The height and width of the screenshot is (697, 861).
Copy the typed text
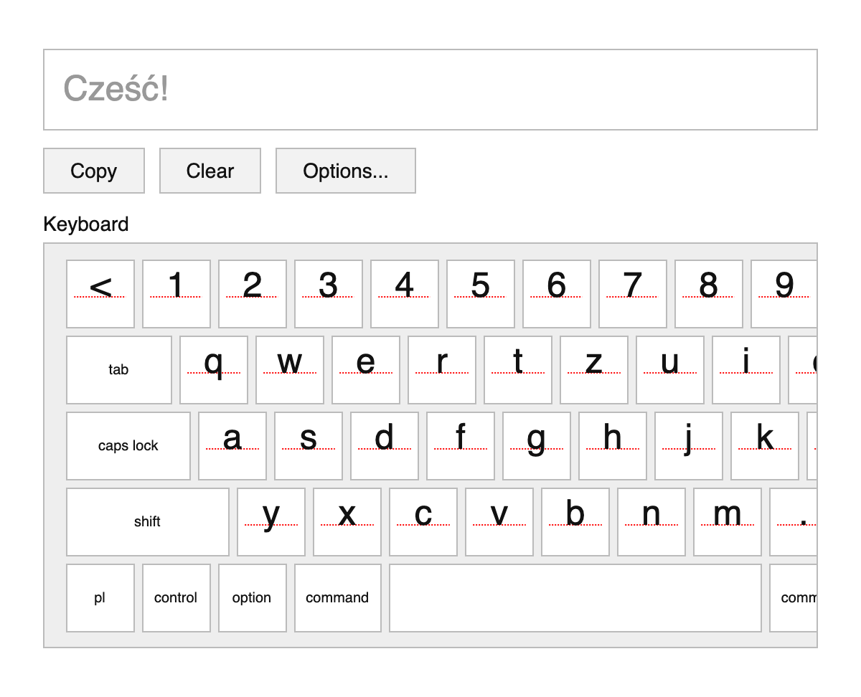click(93, 171)
